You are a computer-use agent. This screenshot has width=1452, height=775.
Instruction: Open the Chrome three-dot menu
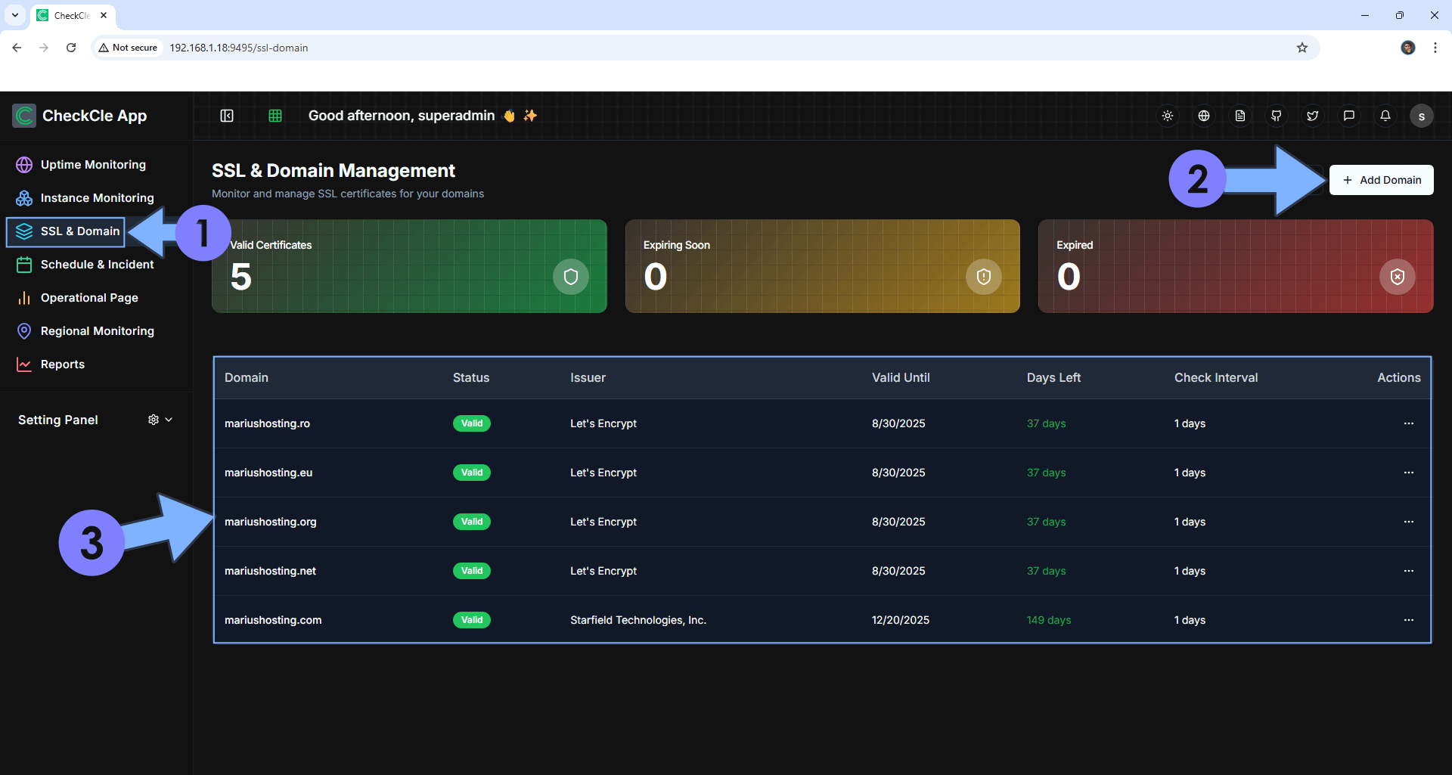tap(1435, 48)
